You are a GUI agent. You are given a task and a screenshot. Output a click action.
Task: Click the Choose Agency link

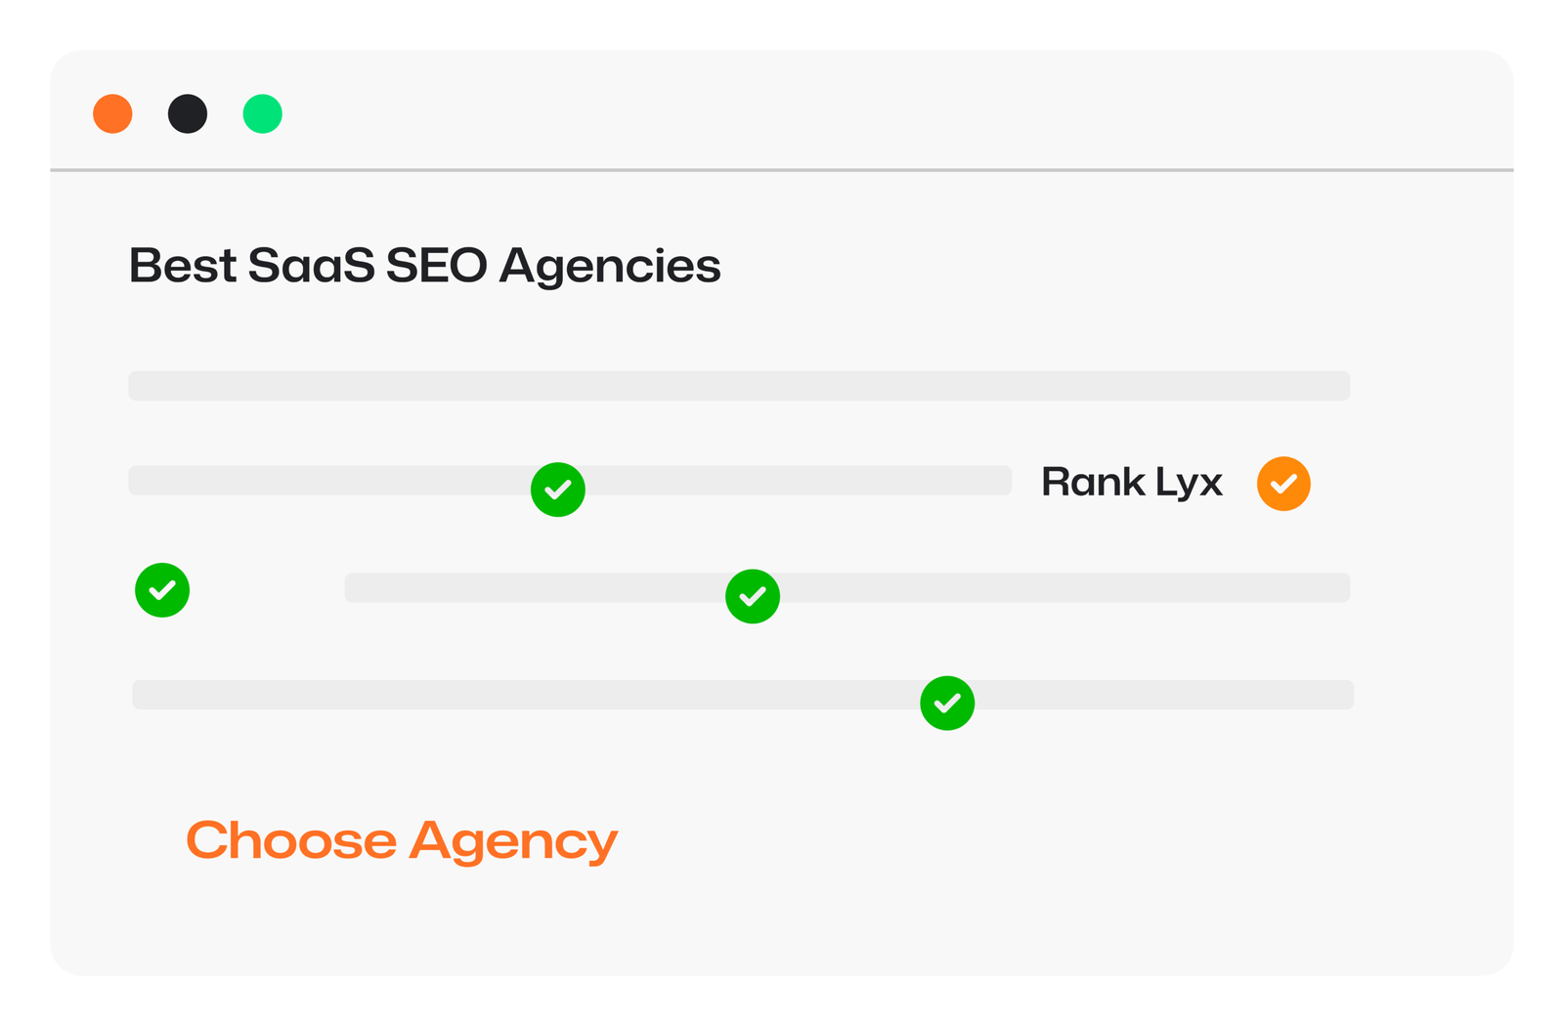click(x=402, y=840)
